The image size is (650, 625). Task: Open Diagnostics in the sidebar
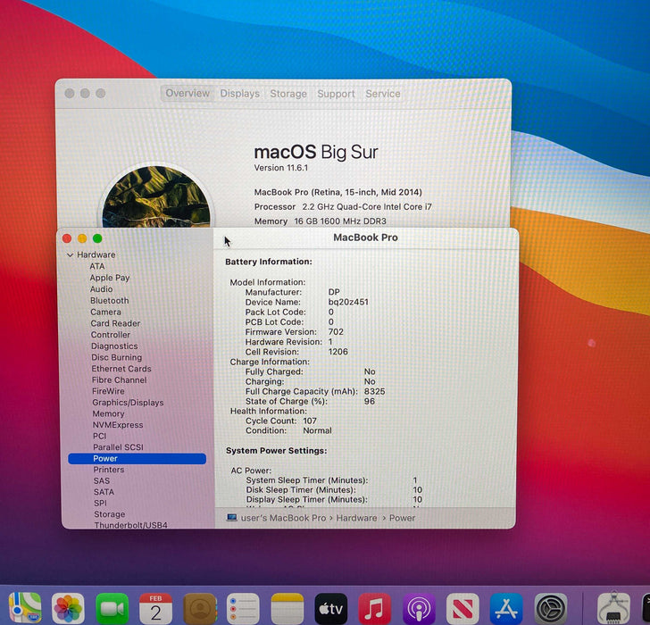[114, 346]
